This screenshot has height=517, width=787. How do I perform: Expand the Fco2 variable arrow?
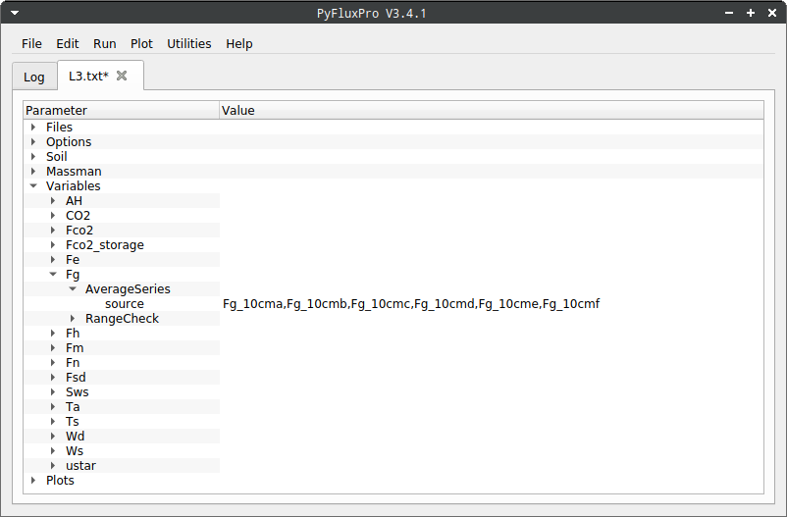53,230
